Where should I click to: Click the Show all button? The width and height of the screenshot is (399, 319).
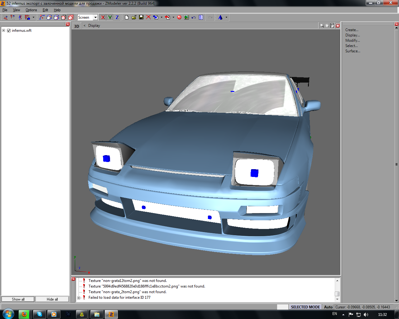[18, 299]
